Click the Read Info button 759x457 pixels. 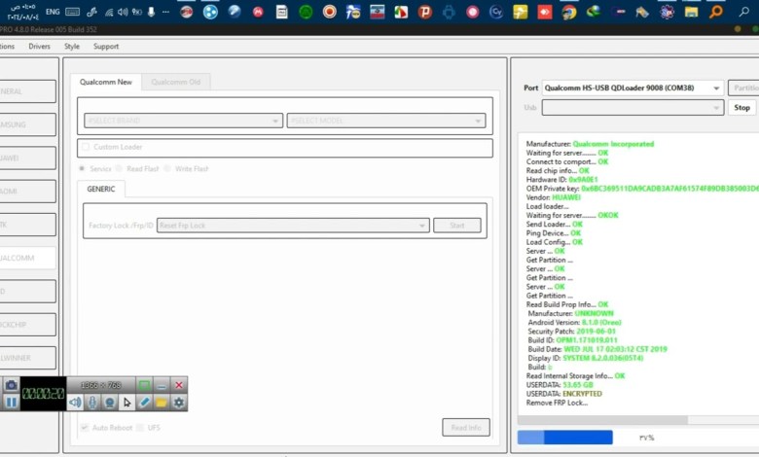(465, 428)
